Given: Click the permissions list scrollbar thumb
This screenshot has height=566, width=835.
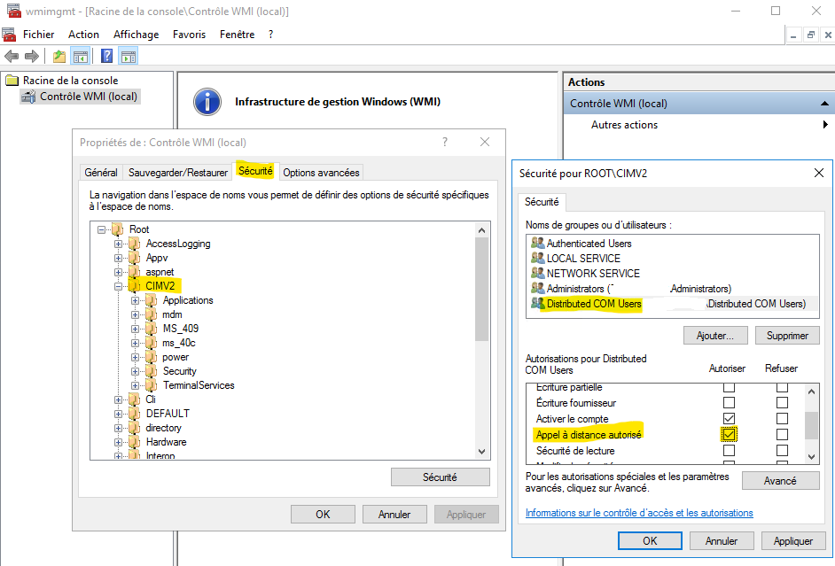Looking at the screenshot, I should tap(811, 425).
